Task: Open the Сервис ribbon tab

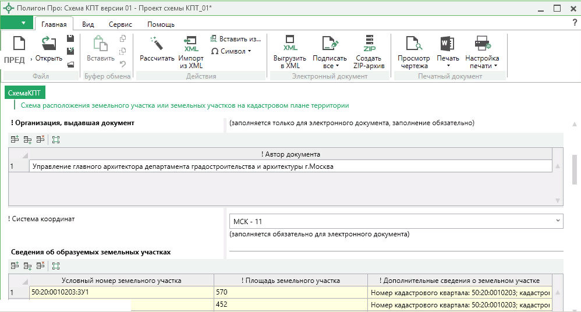Action: coord(120,24)
